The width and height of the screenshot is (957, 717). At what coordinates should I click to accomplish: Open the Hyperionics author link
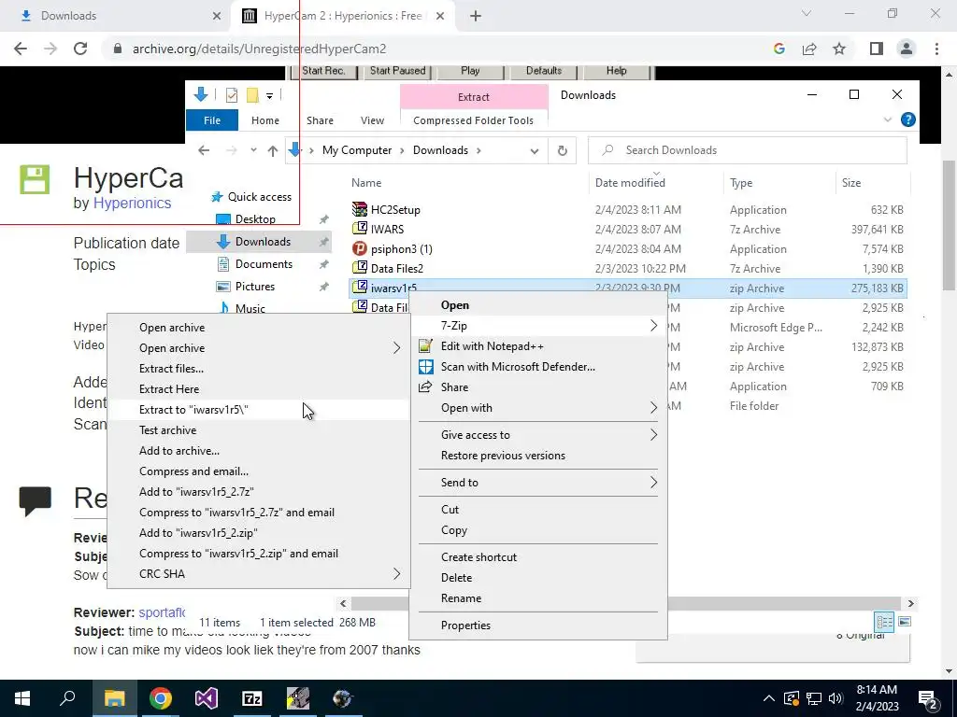[x=132, y=203]
